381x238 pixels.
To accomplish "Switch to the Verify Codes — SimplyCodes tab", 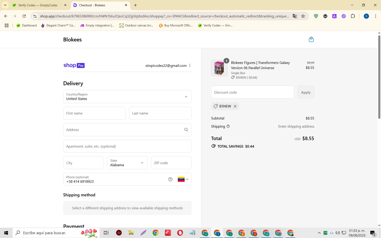I will [x=38, y=5].
